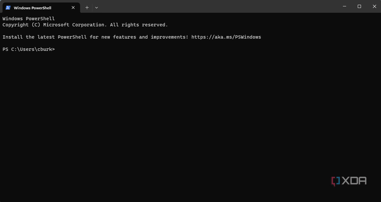381x202 pixels.
Task: Click the PowerShell icon in the tab
Action: (8, 7)
